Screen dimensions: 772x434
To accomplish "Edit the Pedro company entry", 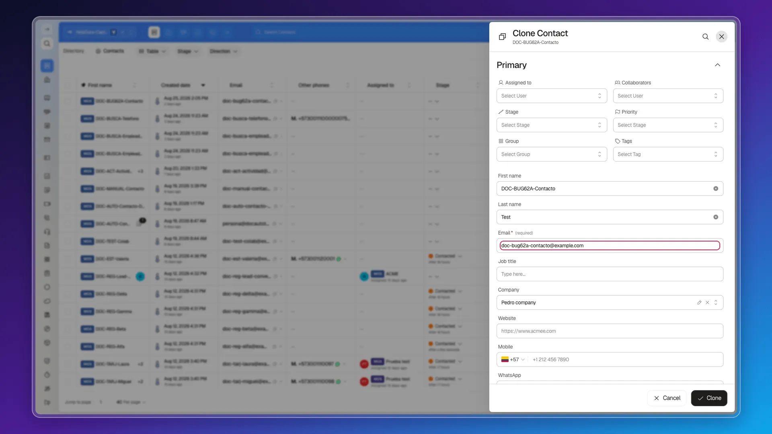I will 699,303.
